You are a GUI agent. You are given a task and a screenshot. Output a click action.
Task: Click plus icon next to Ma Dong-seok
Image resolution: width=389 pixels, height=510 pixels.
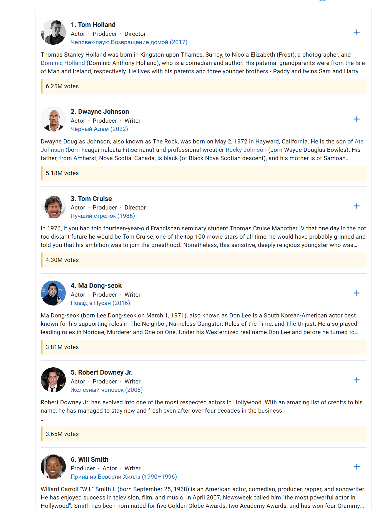[357, 293]
